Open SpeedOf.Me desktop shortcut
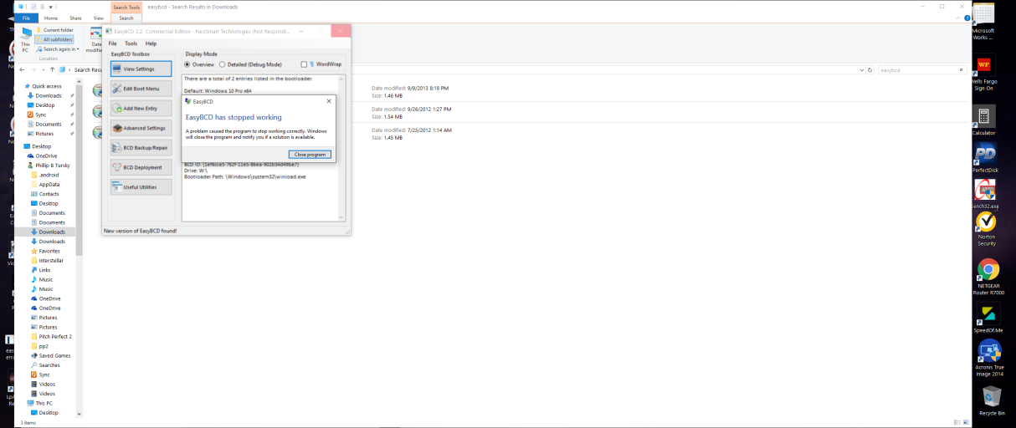This screenshot has height=428, width=1016. tap(988, 318)
